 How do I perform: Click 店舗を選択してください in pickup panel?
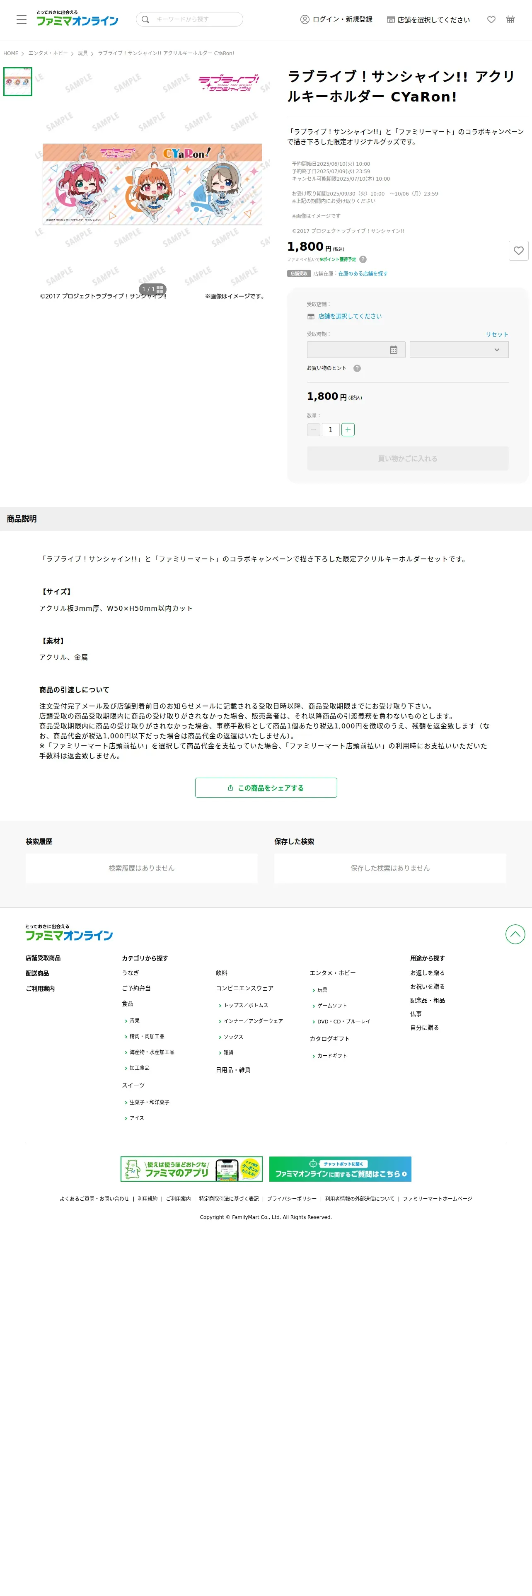click(349, 316)
